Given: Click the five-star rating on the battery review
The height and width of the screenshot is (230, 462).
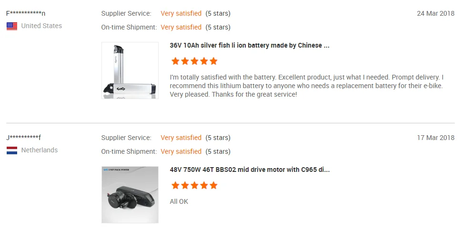Looking at the screenshot, I should pos(194,61).
